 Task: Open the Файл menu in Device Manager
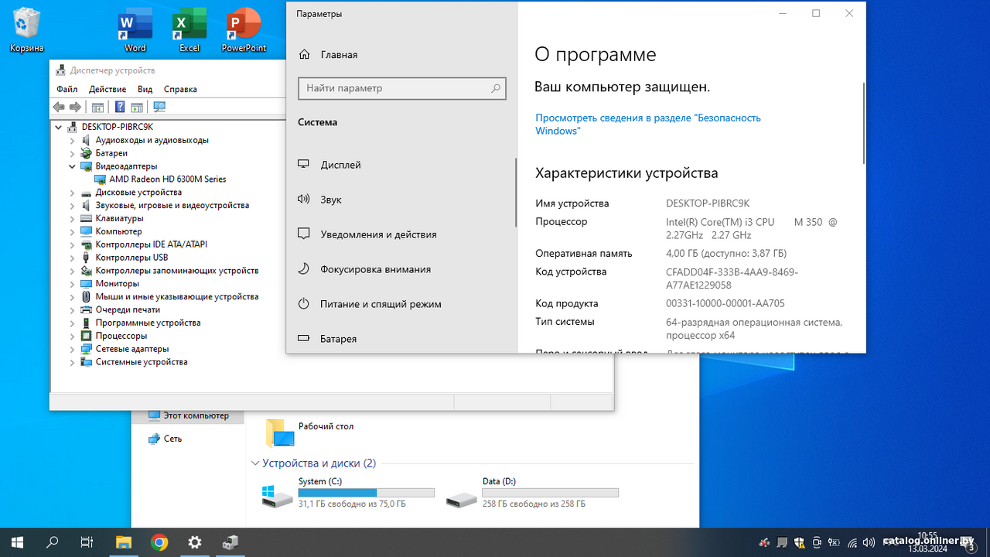pos(67,89)
